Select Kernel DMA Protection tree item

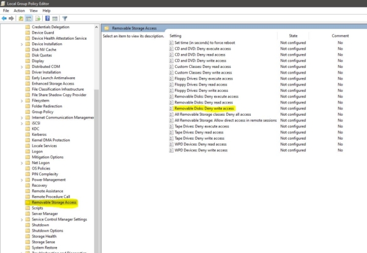[51, 140]
